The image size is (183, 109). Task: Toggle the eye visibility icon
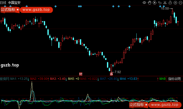[x=145, y=3]
